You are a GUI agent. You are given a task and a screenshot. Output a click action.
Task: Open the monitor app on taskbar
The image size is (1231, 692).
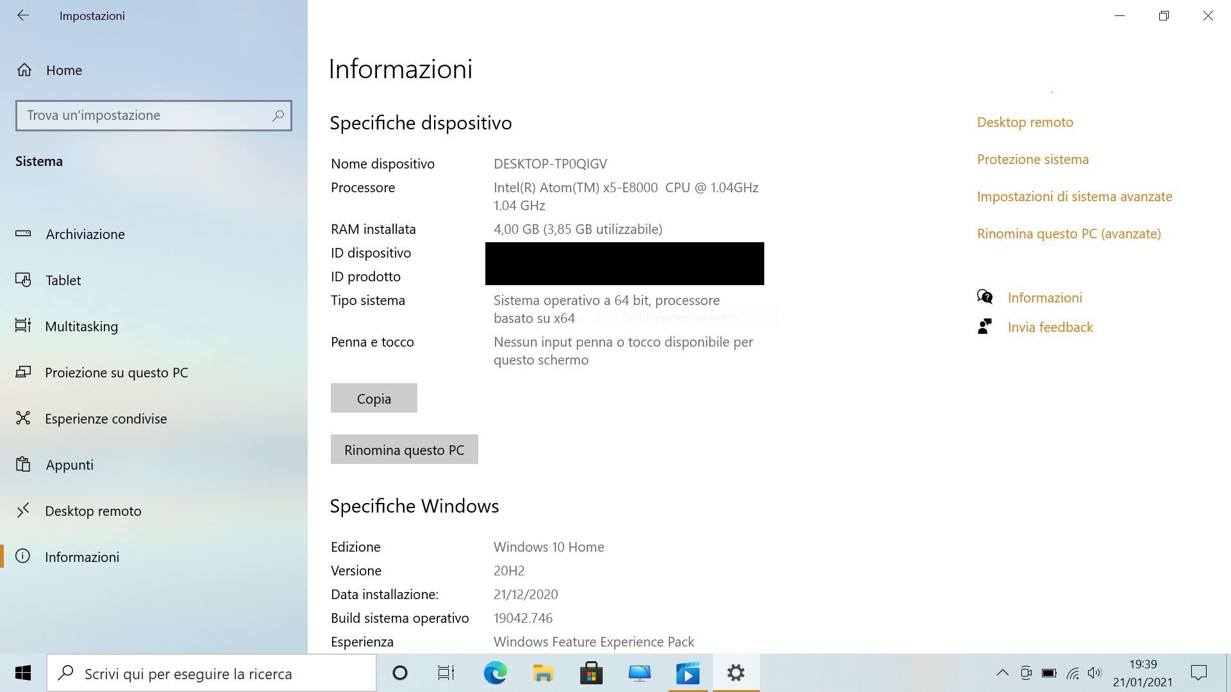click(639, 673)
